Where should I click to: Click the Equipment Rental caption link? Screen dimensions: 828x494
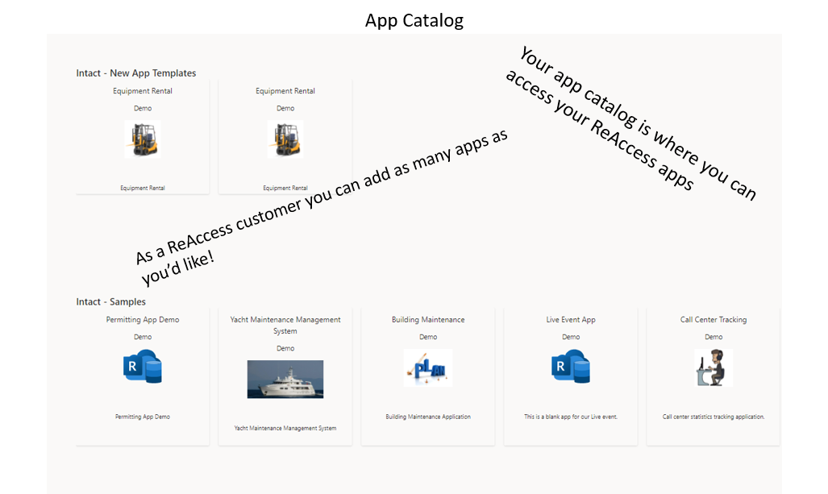coord(143,188)
